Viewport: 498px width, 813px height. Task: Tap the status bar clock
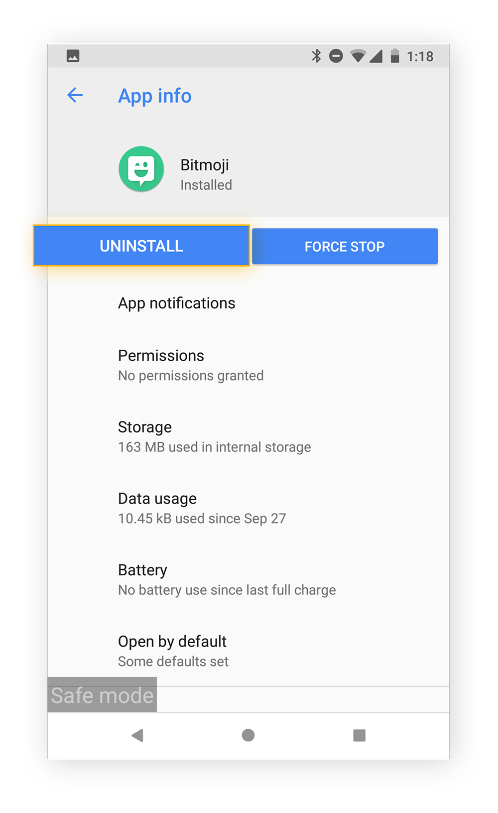[420, 56]
